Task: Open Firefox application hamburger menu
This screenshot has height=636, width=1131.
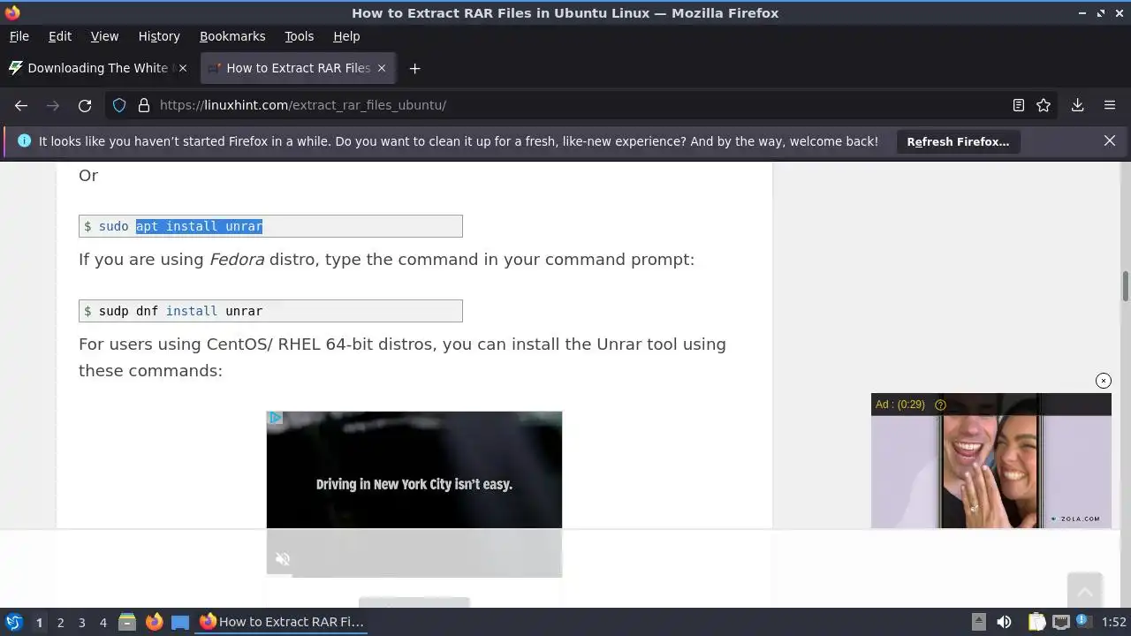Action: tap(1110, 105)
